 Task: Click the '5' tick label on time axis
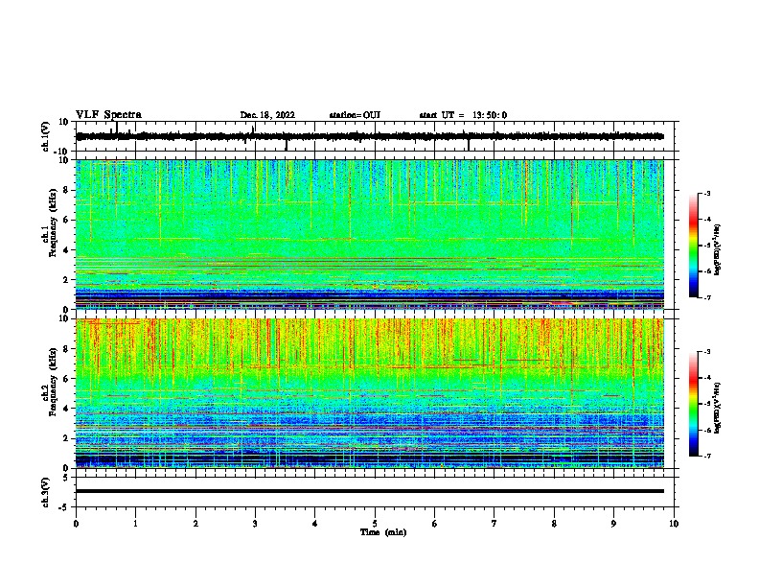(x=375, y=524)
